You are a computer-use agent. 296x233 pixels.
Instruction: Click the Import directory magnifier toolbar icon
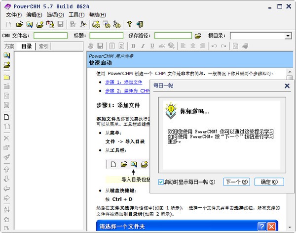coord(30,24)
